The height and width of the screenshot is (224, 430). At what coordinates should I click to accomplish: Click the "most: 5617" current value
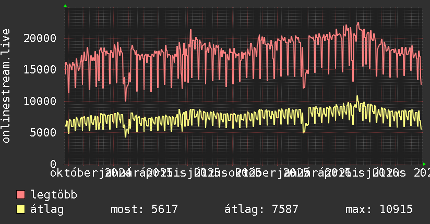(144, 209)
